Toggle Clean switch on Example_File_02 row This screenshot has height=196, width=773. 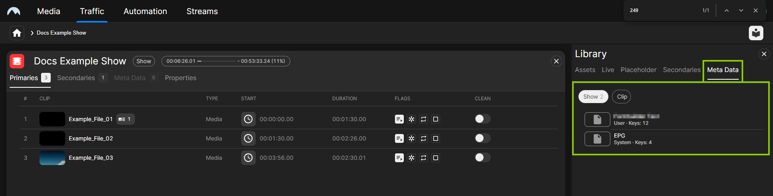482,138
